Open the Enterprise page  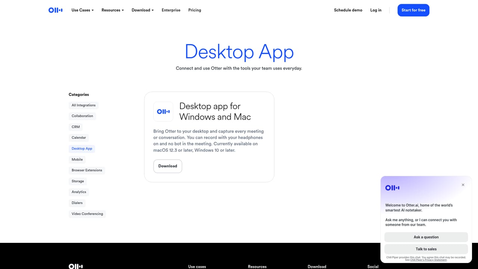point(171,10)
